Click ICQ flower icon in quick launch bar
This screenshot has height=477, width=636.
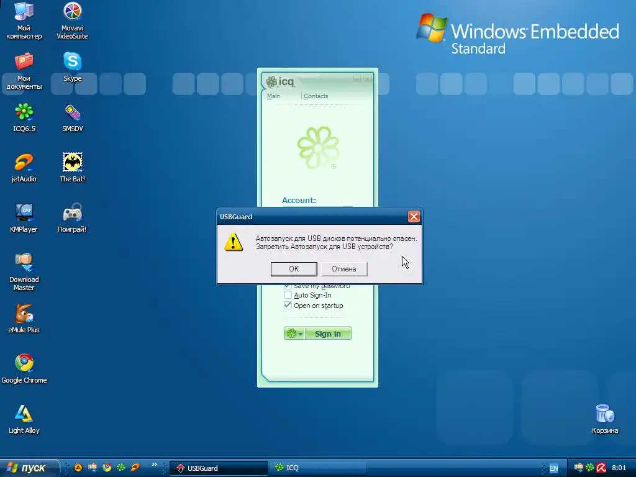121,468
